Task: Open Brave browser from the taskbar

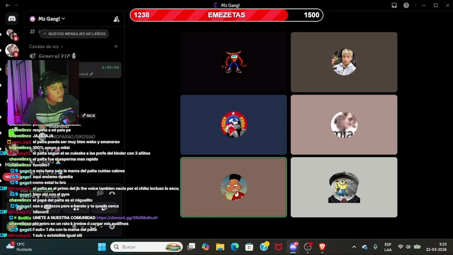Action: coord(322,247)
